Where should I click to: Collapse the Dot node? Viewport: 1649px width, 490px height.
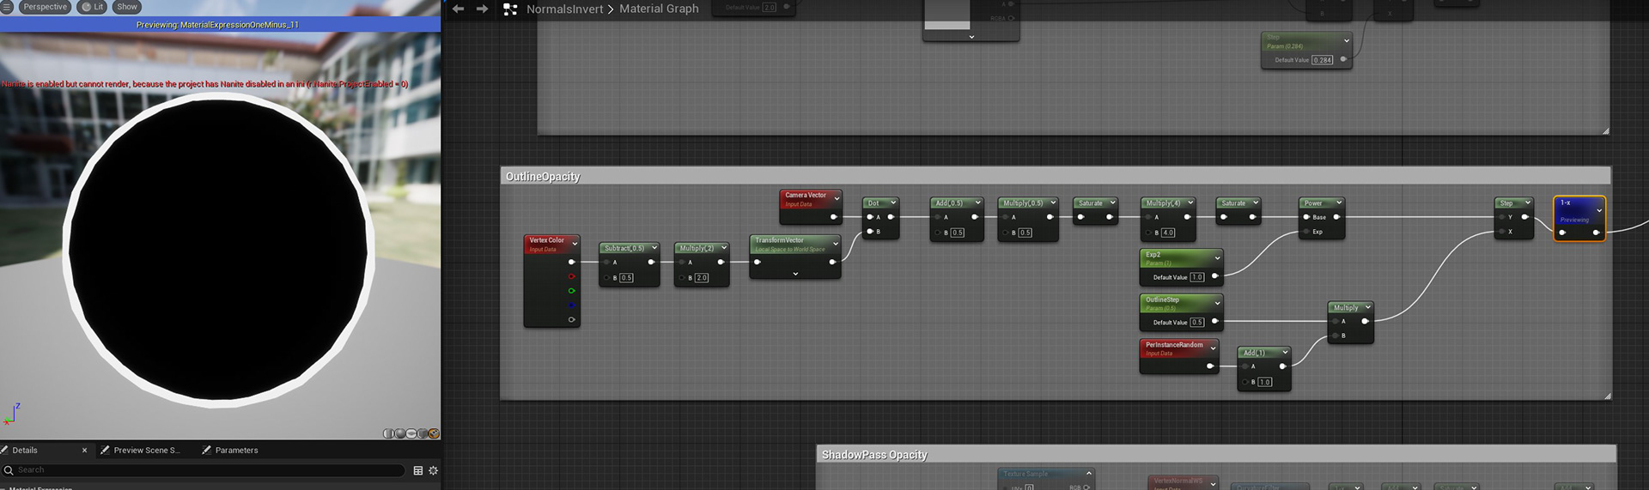[x=893, y=203]
